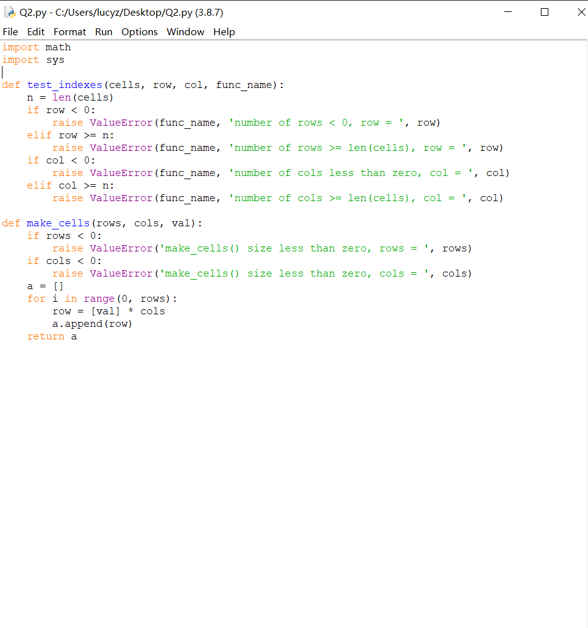Screen dimensions: 588x628
Task: Click the window title text Q2.py path
Action: pos(121,13)
